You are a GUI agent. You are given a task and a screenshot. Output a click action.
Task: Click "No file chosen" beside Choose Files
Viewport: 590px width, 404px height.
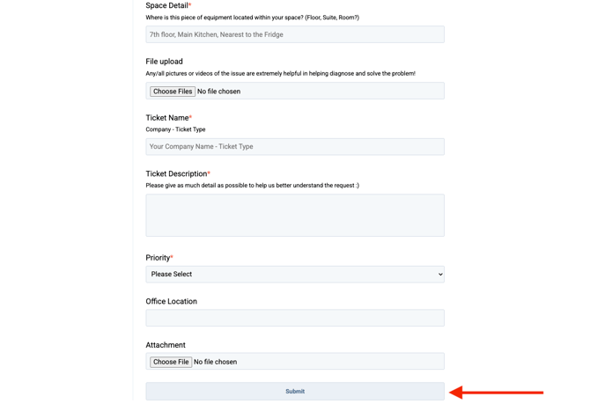(x=218, y=92)
